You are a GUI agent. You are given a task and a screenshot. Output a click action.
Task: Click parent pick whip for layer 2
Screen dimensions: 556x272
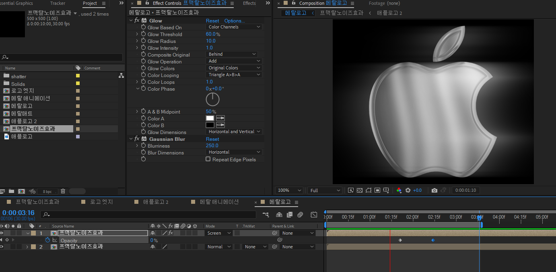click(x=274, y=247)
